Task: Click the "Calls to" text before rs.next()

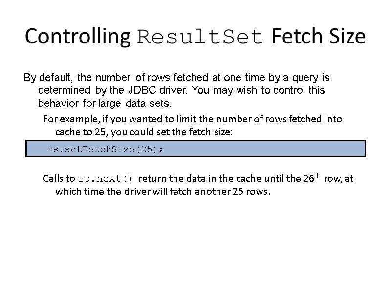Action: (x=59, y=178)
